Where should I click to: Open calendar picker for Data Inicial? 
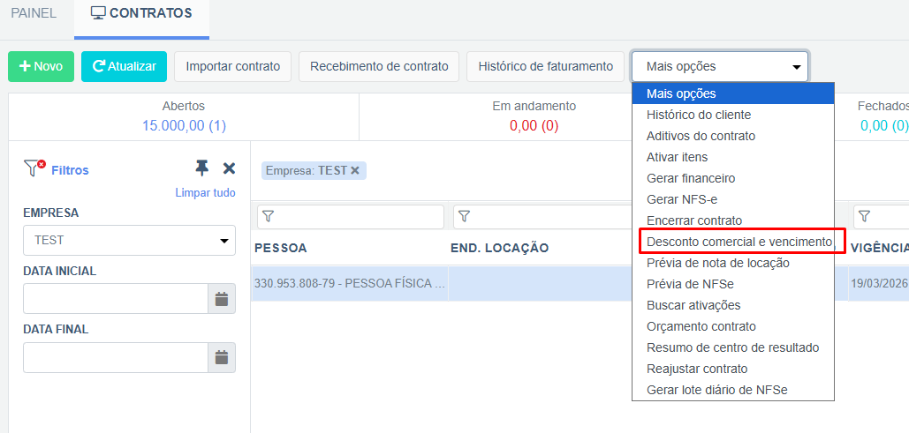pyautogui.click(x=222, y=299)
